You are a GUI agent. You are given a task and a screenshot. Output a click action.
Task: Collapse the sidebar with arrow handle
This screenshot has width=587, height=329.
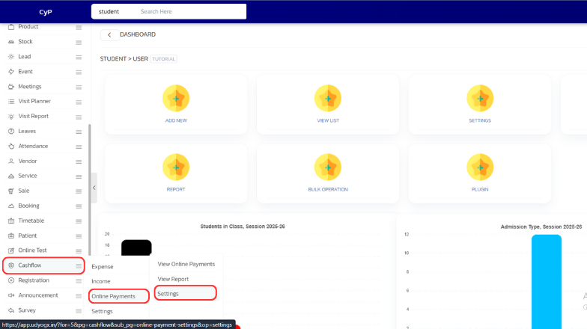(x=94, y=188)
